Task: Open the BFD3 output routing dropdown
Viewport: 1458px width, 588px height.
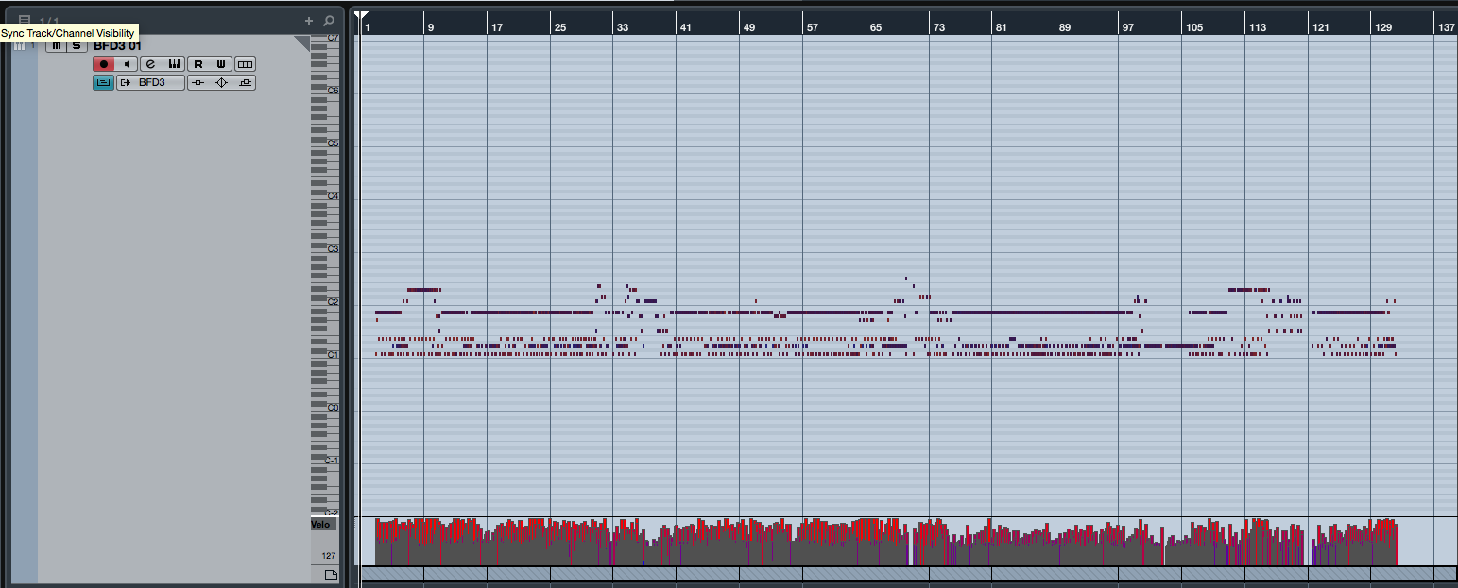Action: point(151,83)
